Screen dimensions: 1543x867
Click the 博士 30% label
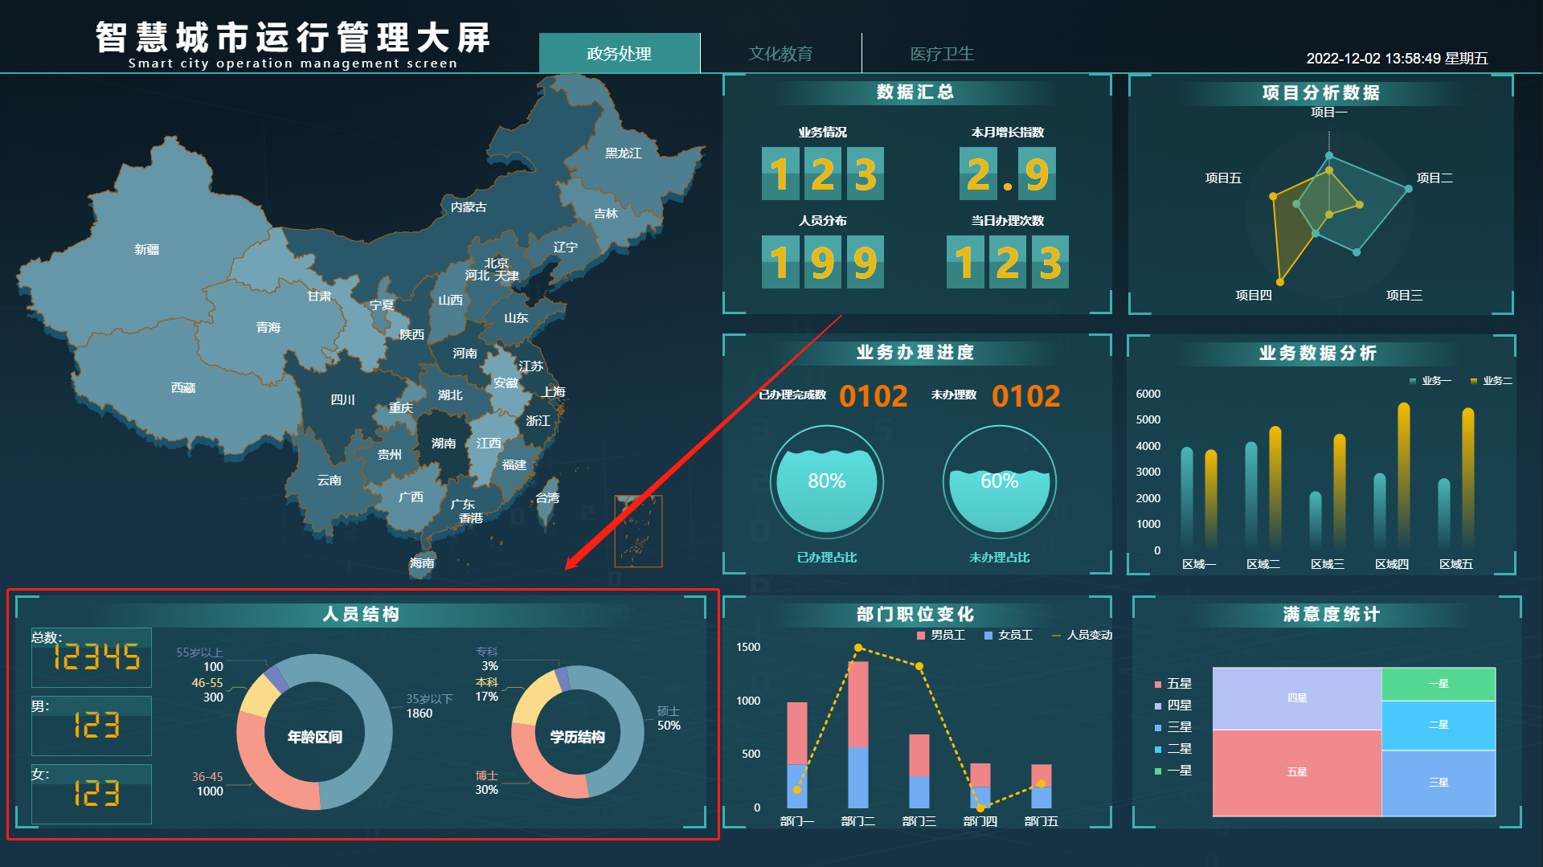point(487,783)
